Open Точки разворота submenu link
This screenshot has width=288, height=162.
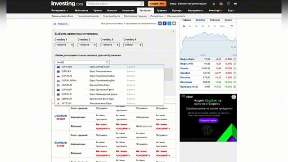(111, 16)
